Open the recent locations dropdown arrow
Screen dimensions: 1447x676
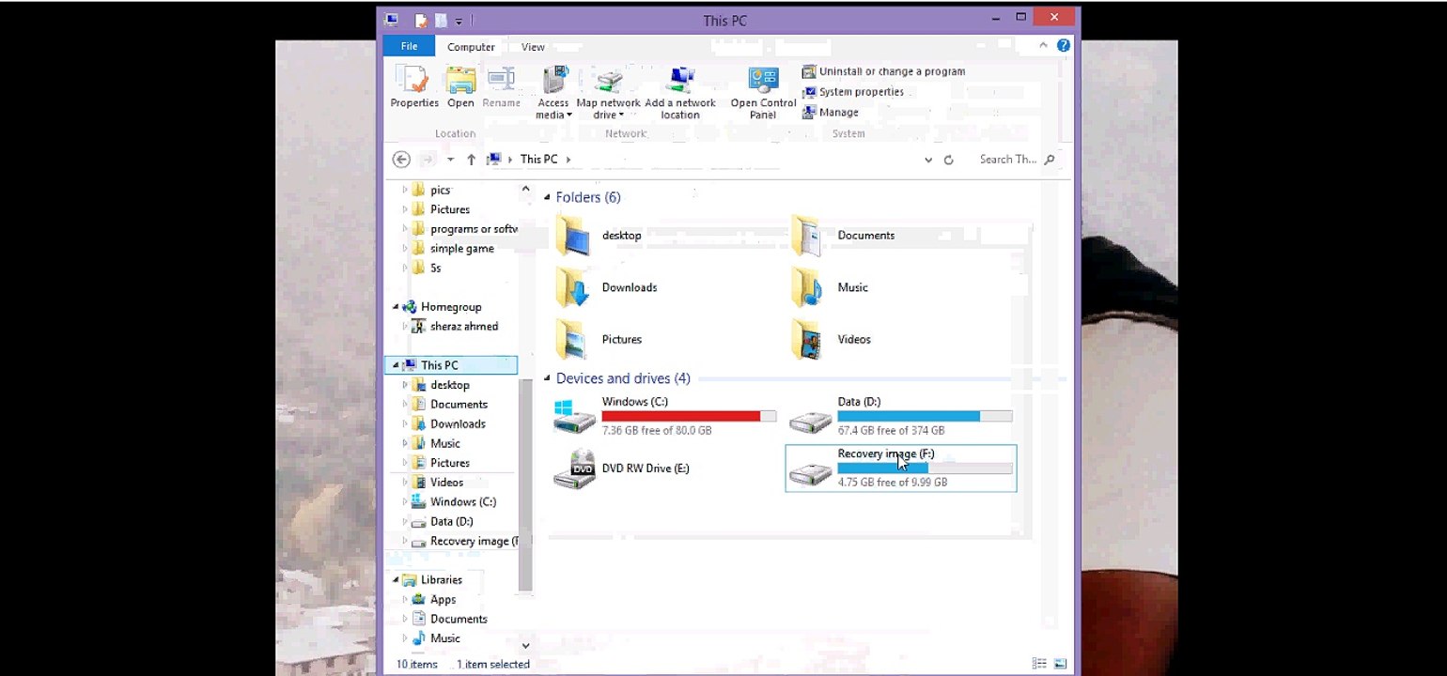[450, 160]
